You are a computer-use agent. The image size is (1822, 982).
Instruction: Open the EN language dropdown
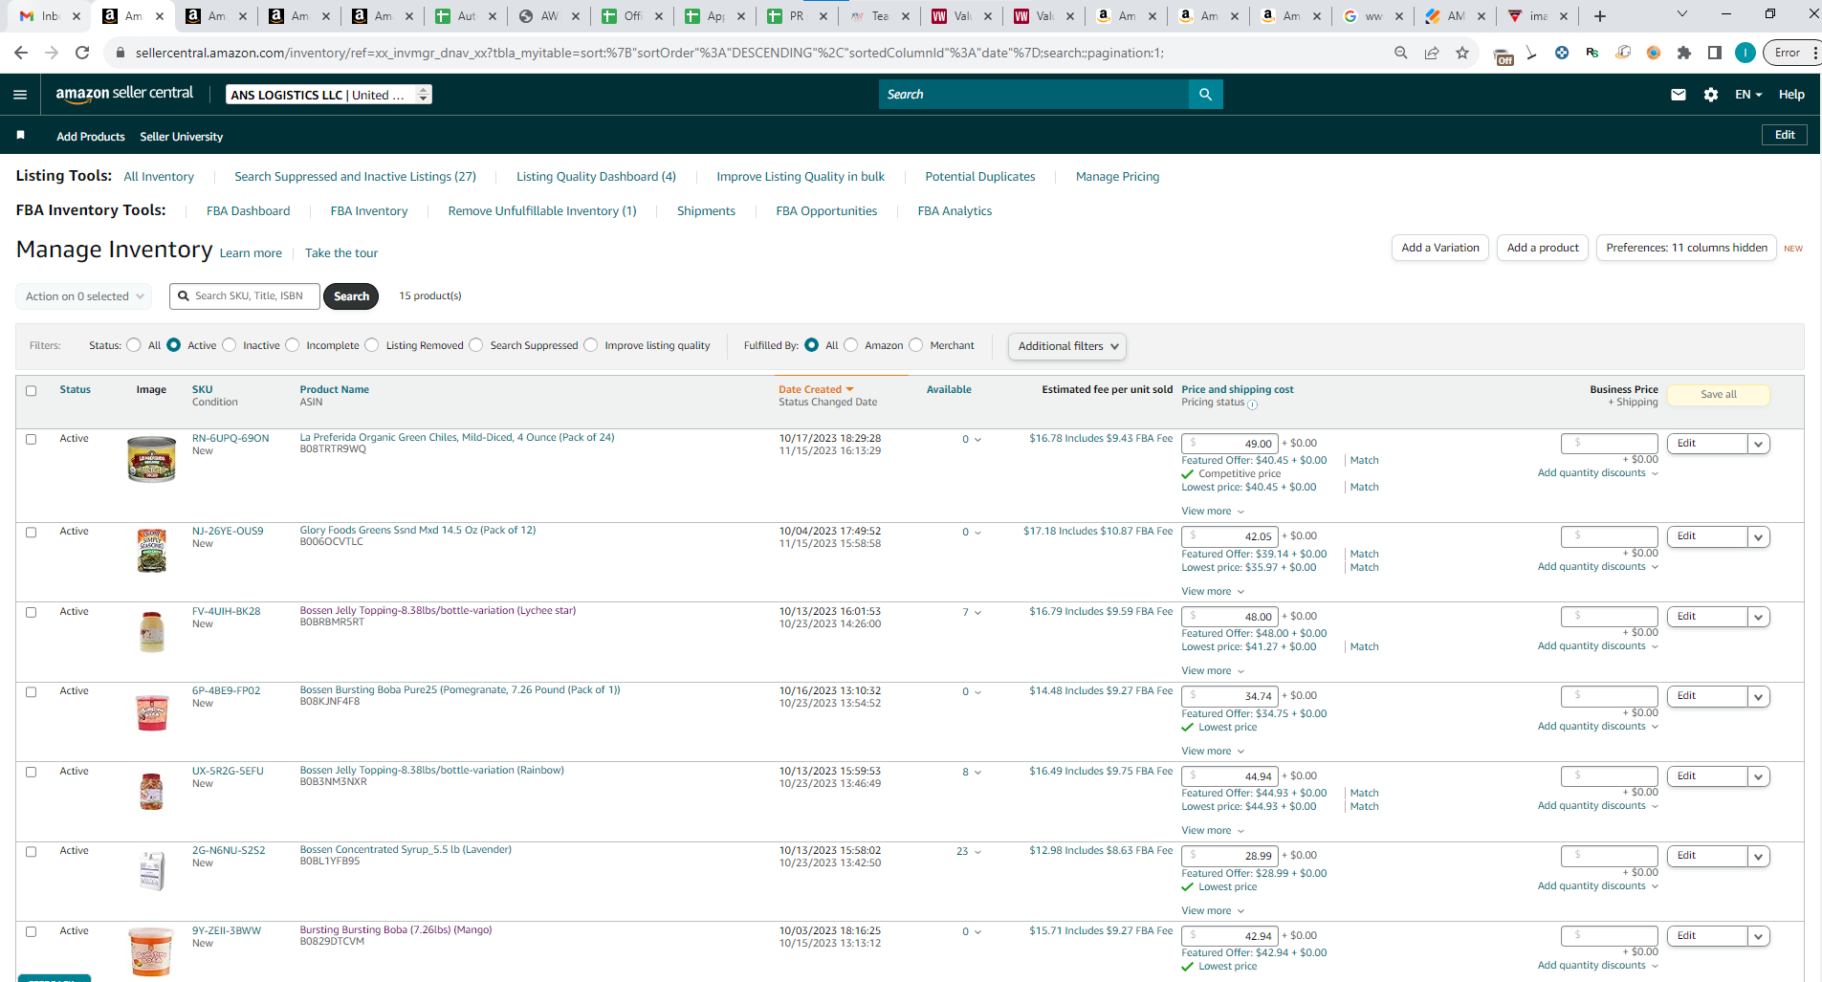(1748, 95)
